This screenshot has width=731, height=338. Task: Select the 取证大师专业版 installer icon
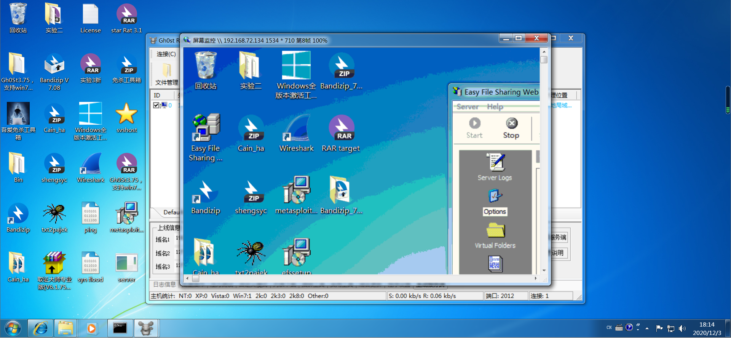pyautogui.click(x=54, y=271)
